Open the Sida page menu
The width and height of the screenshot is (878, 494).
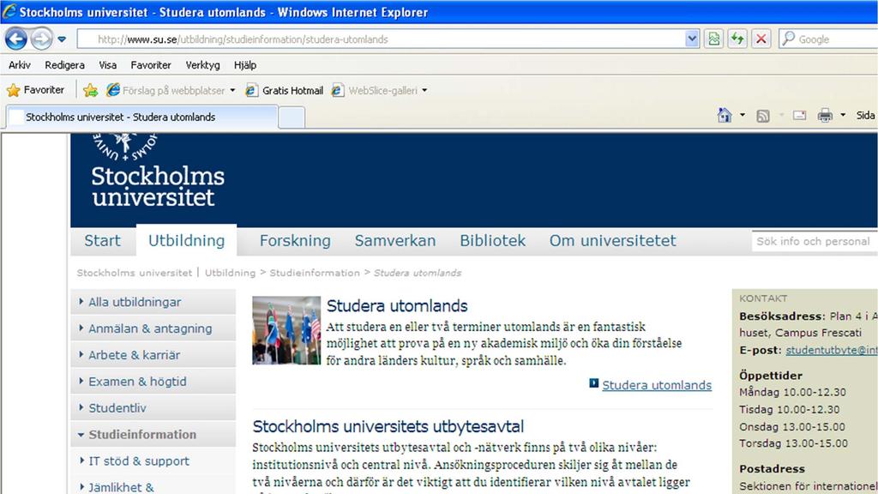point(866,116)
